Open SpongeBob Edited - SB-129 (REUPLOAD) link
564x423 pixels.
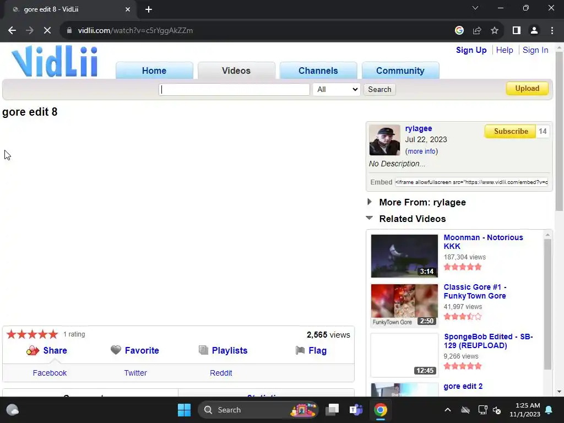pos(488,341)
